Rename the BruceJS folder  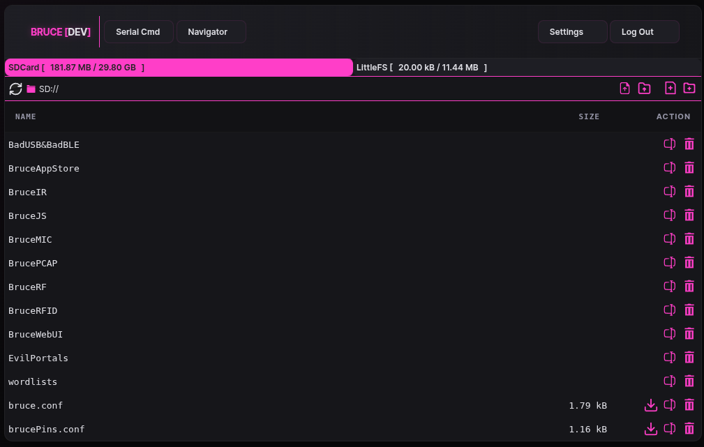[669, 215]
